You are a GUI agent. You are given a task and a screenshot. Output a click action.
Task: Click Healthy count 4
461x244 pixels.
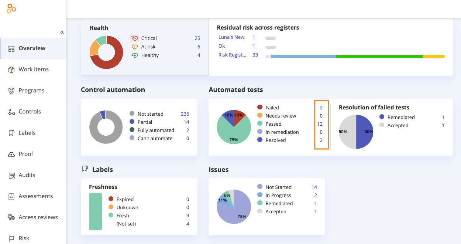tap(199, 55)
